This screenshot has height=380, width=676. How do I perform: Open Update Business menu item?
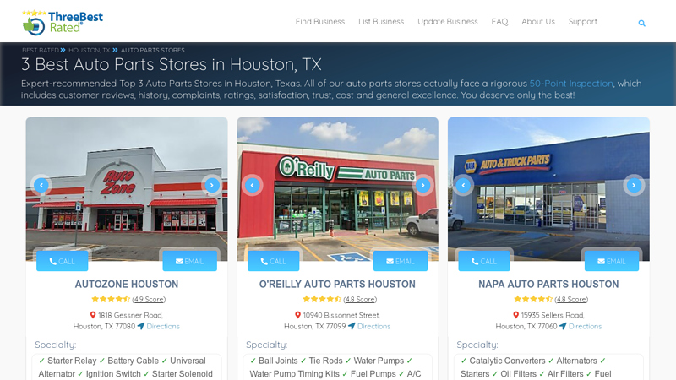[x=448, y=22]
